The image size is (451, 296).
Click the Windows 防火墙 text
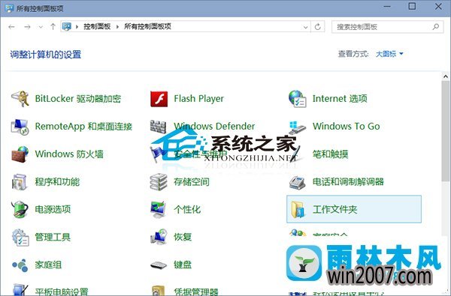pos(69,154)
